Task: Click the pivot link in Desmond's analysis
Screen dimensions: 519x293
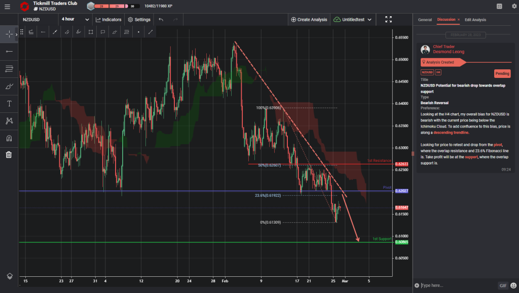Action: [x=497, y=145]
